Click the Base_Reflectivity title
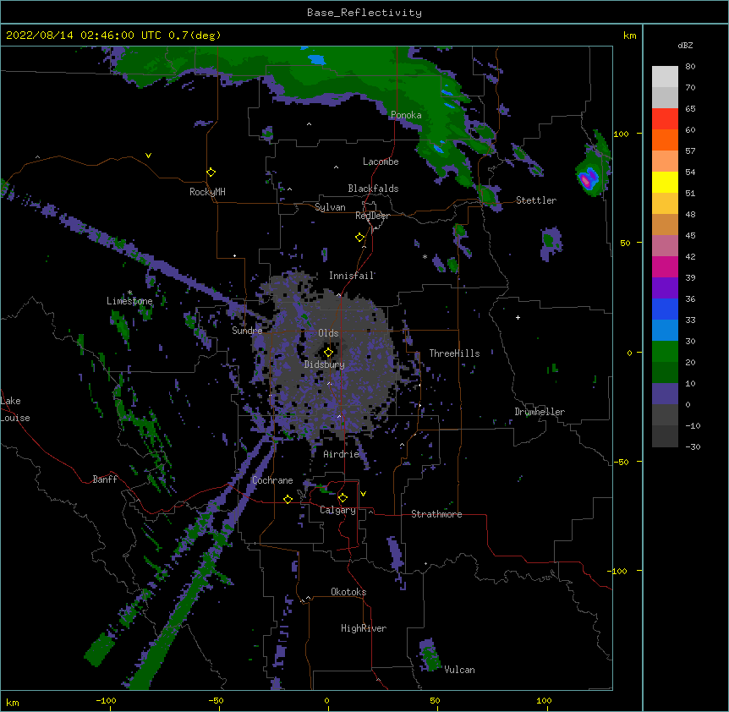Image resolution: width=729 pixels, height=712 pixels. click(364, 13)
